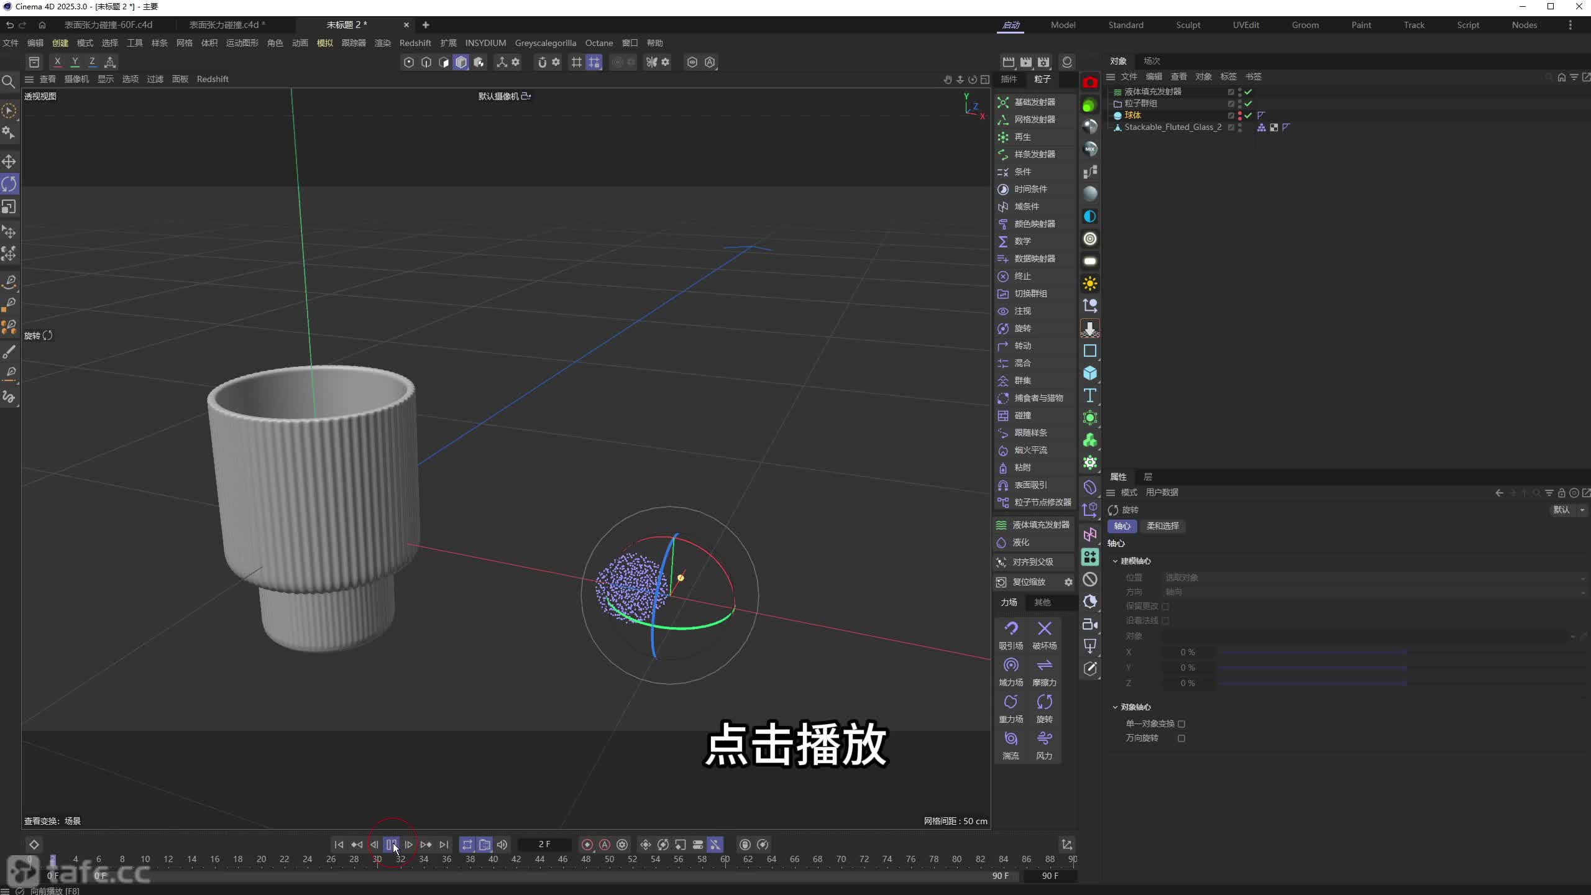Click the current frame field showing 2 F
The height and width of the screenshot is (895, 1591).
pyautogui.click(x=544, y=844)
